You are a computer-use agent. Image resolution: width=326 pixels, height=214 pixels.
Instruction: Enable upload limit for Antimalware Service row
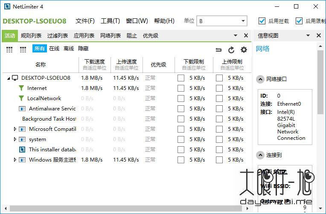click(x=219, y=109)
